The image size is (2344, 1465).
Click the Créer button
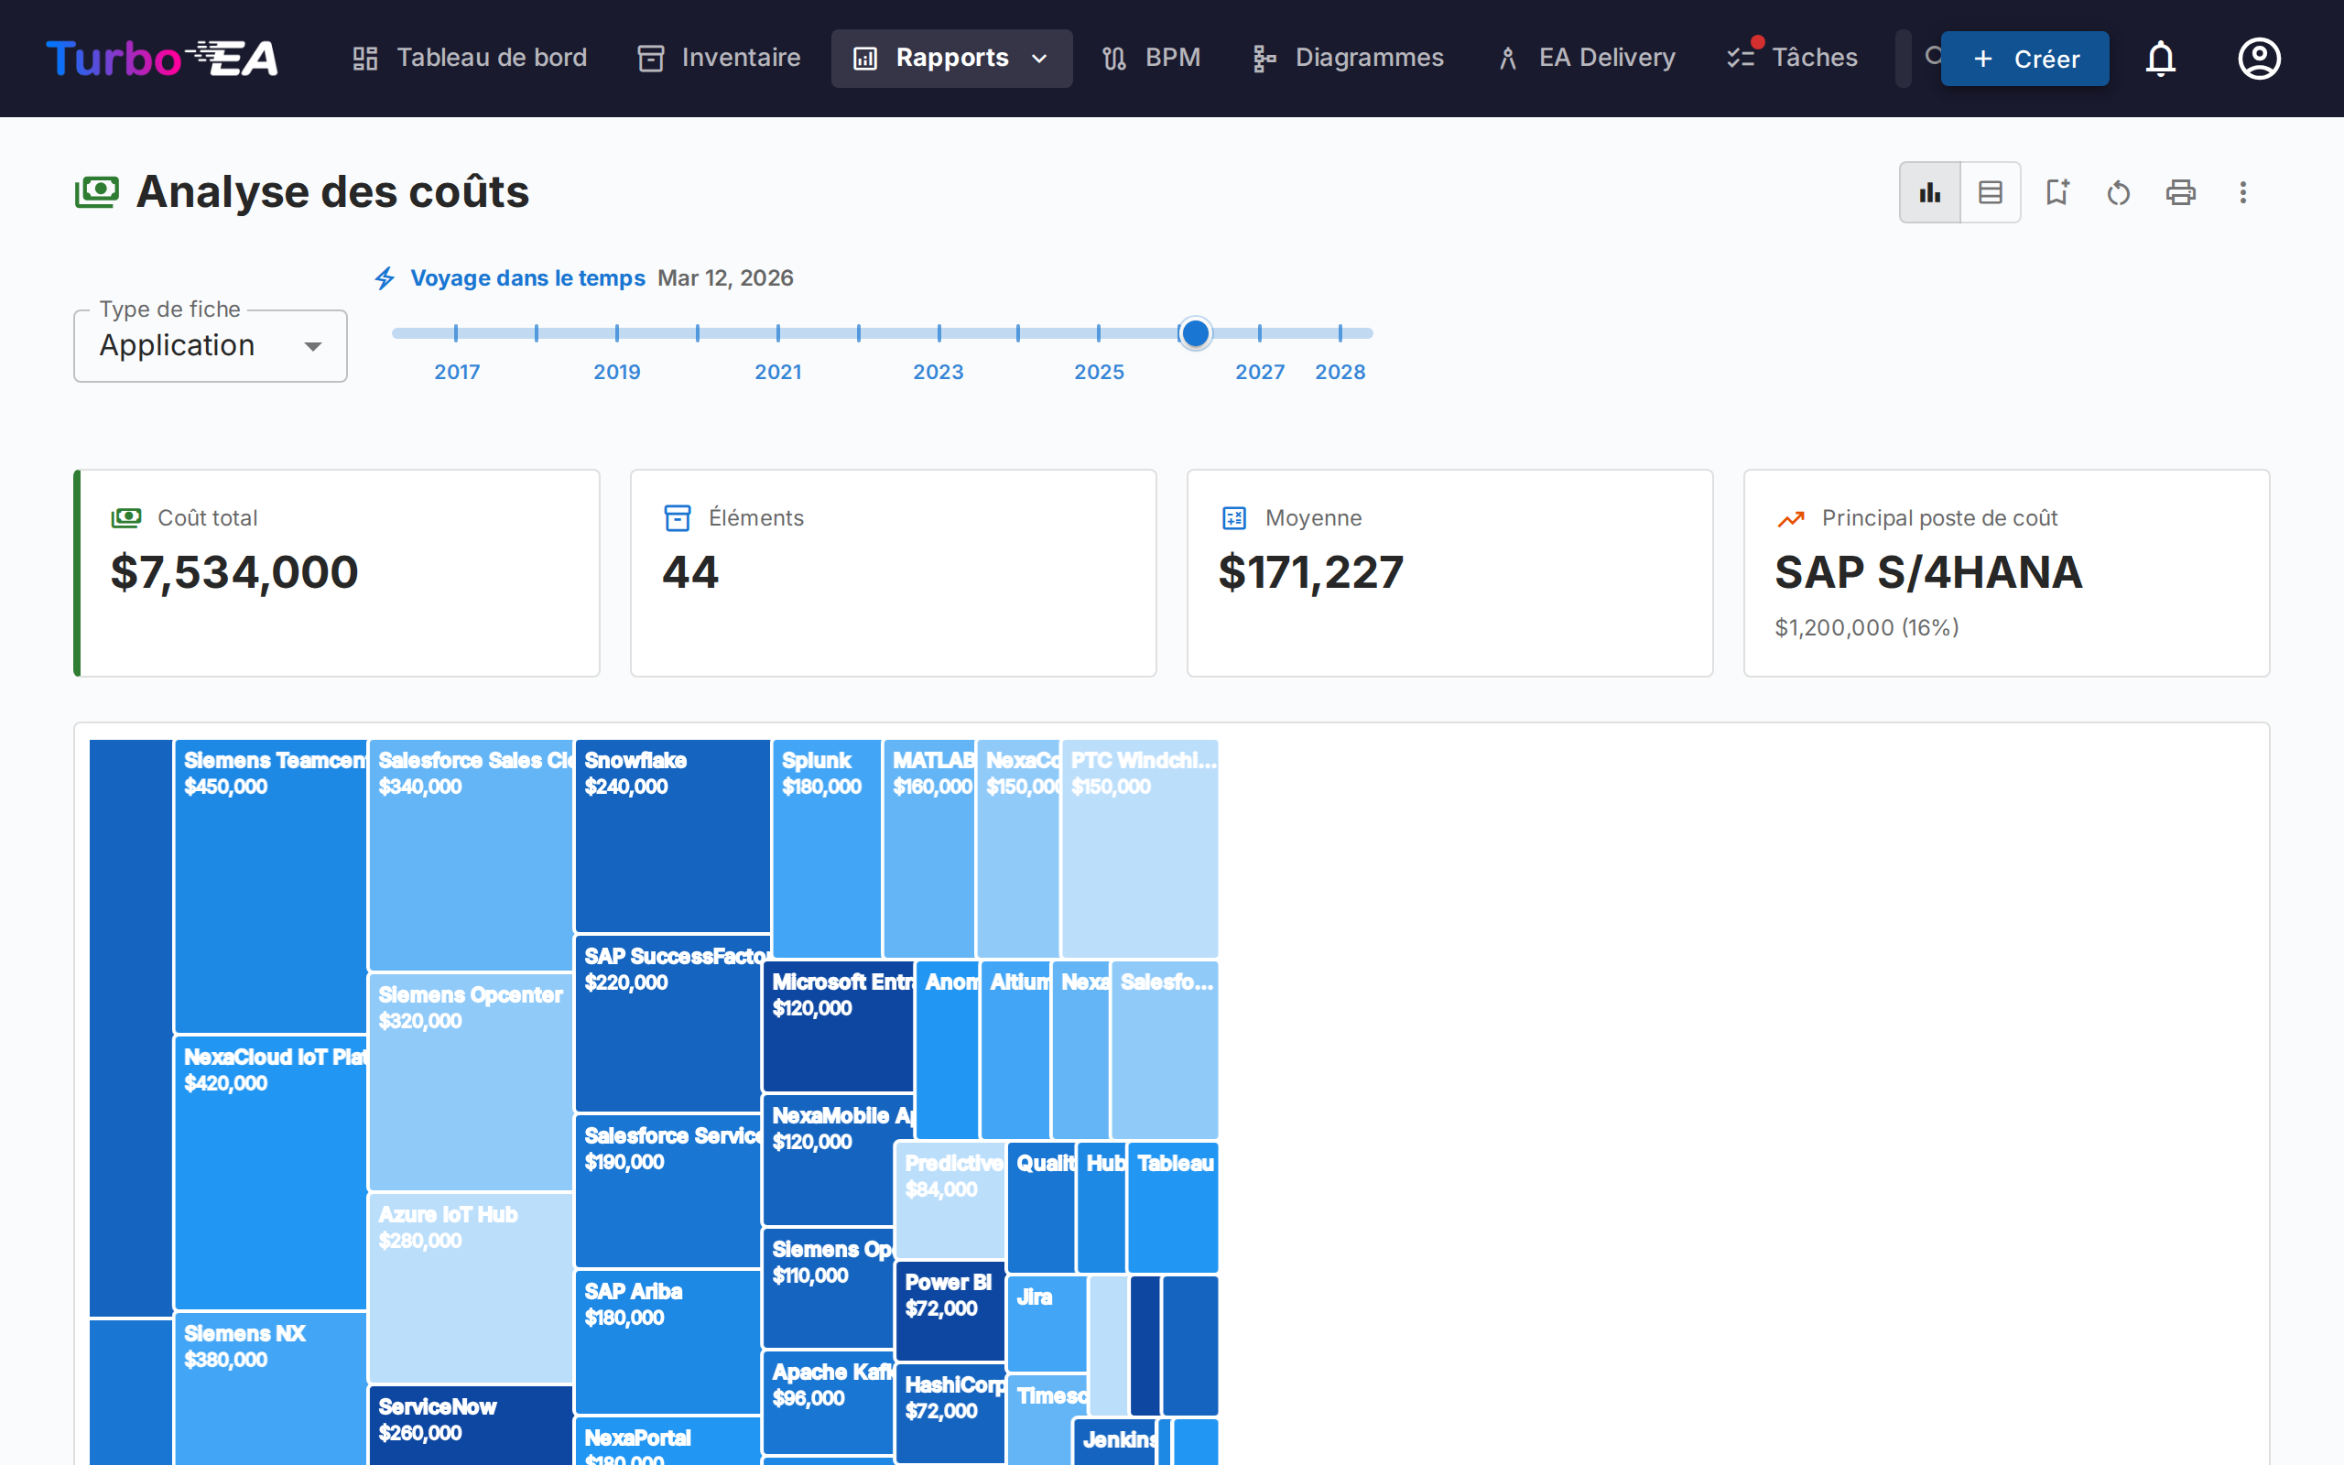[2024, 60]
